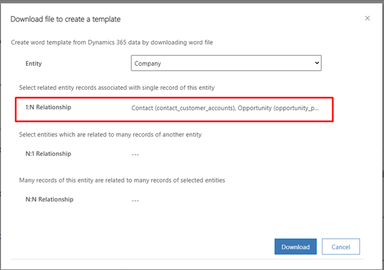Open the 1:N Relationship selection field

tap(225, 108)
